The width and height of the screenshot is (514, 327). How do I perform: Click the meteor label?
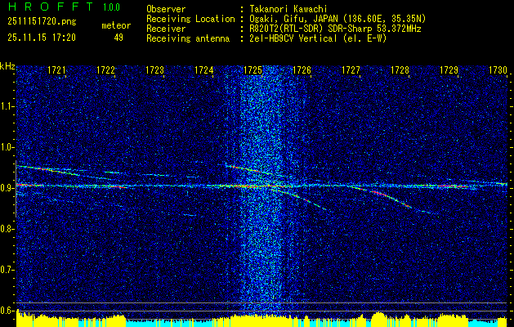116,25
